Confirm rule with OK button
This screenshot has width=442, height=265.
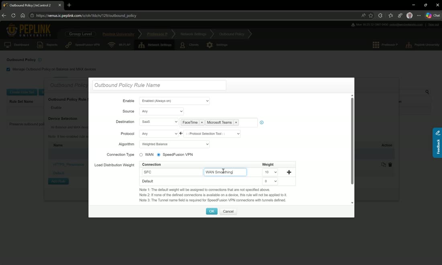pos(212,211)
